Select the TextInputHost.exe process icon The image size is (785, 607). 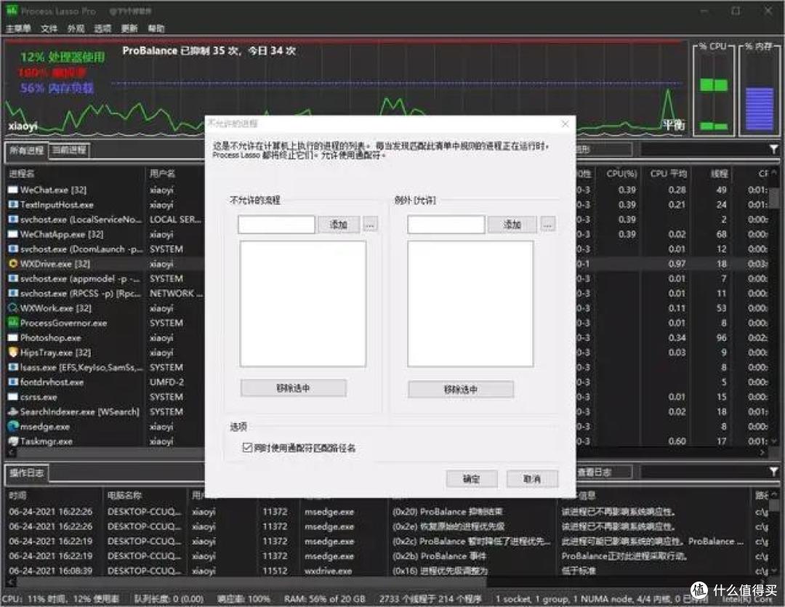13,205
